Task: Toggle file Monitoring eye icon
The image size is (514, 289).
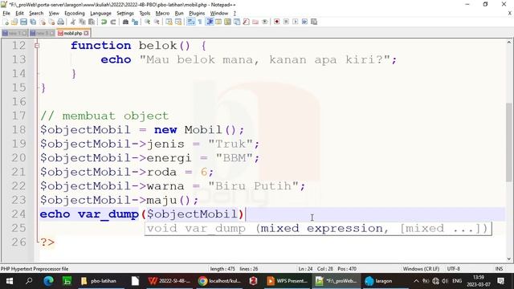Action: click(264, 22)
